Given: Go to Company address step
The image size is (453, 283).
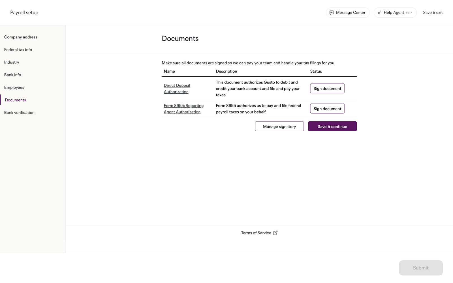Looking at the screenshot, I should [x=21, y=37].
